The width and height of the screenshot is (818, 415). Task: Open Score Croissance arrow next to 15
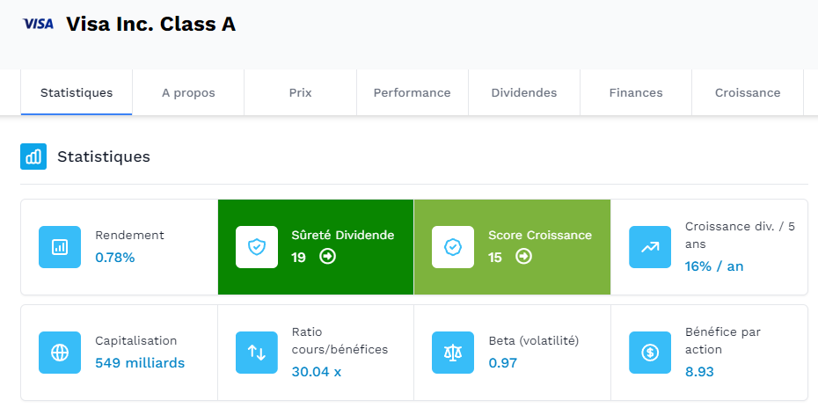pyautogui.click(x=523, y=257)
